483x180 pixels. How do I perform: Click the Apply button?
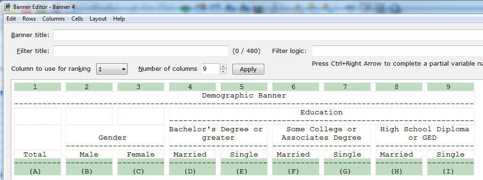[x=248, y=69]
